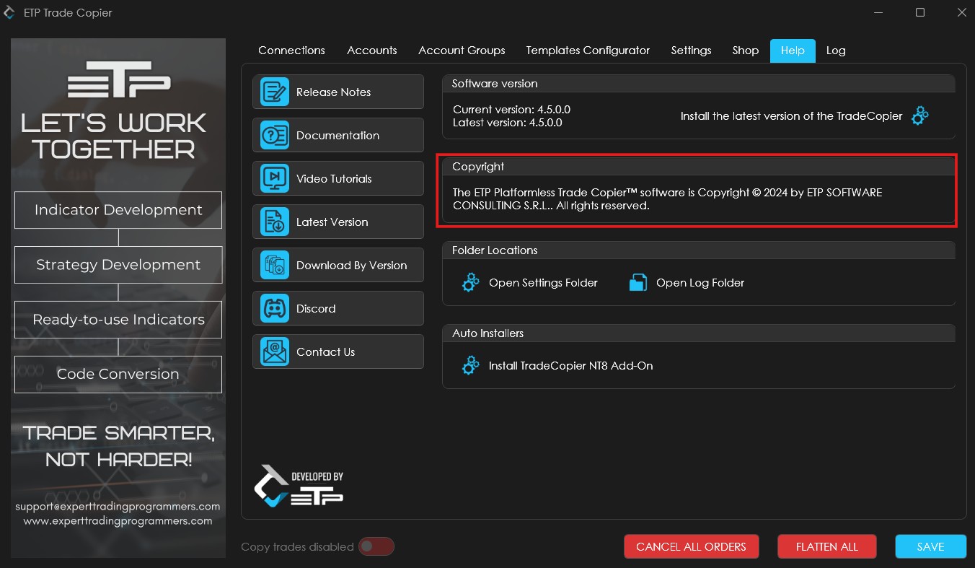Click the Latest Version button

pyautogui.click(x=338, y=222)
